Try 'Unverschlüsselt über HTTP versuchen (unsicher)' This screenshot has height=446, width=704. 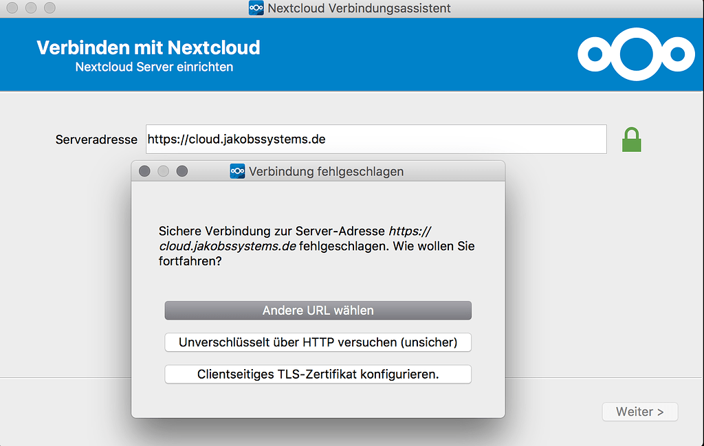pyautogui.click(x=318, y=342)
